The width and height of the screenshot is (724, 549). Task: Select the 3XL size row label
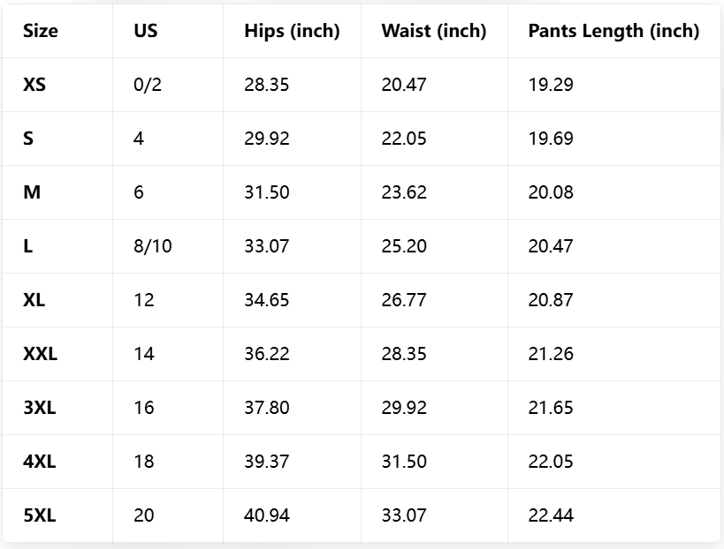tap(40, 408)
